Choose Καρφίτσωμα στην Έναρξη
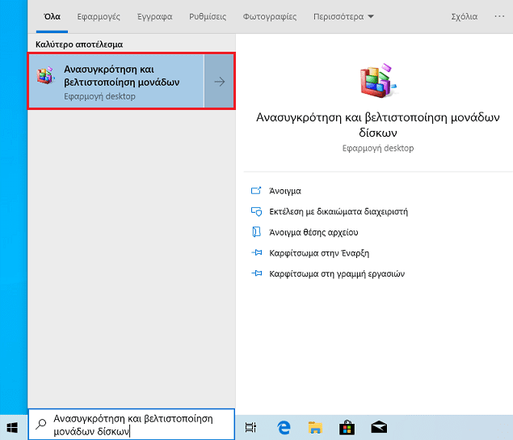 (319, 253)
